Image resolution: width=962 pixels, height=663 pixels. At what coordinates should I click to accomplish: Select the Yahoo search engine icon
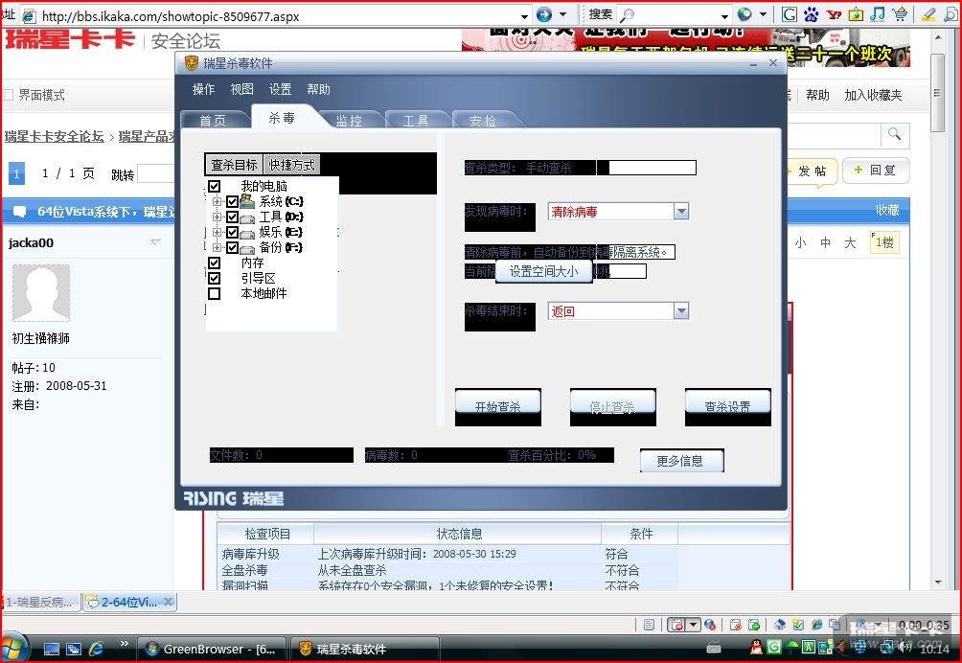point(834,13)
